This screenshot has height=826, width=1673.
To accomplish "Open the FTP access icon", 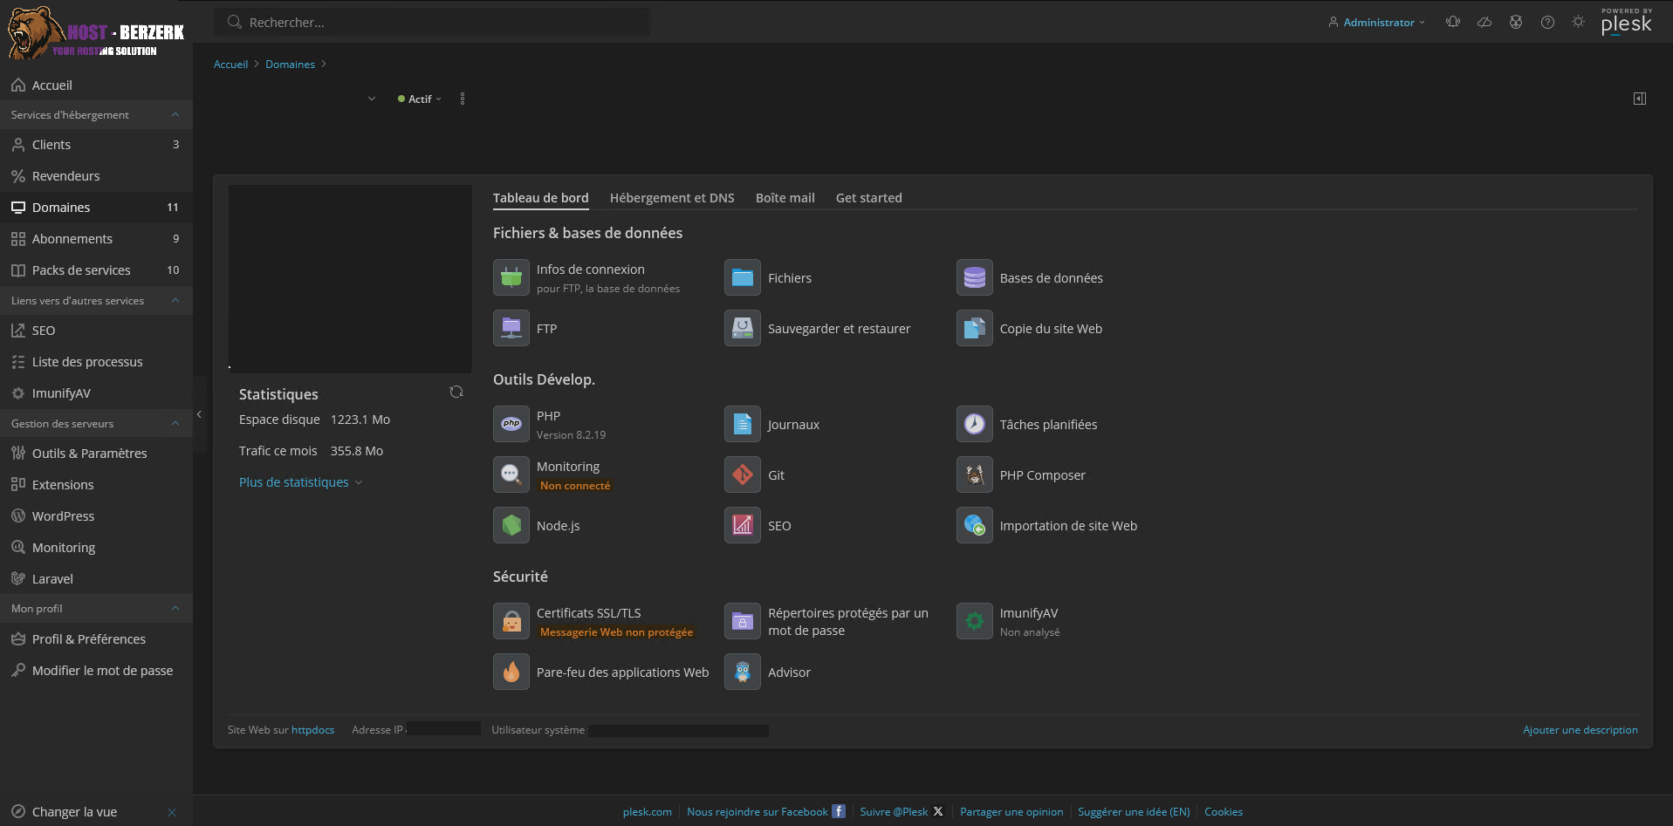I will click(511, 329).
